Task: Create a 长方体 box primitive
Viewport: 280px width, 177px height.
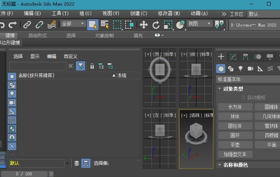Action: tap(235, 107)
